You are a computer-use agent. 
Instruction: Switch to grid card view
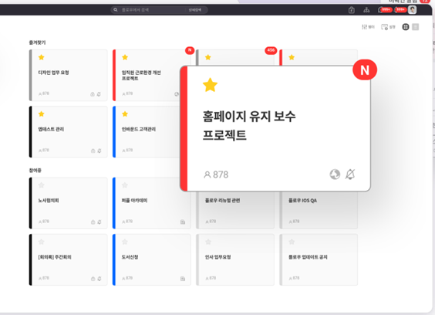tap(406, 27)
